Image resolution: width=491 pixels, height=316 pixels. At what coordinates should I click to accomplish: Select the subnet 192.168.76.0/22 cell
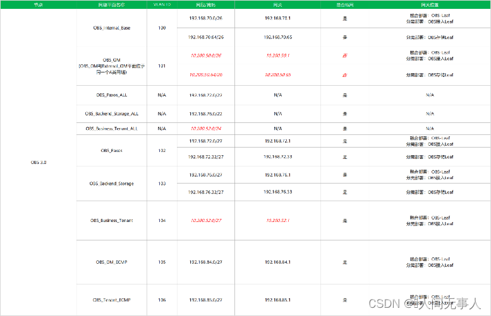click(206, 114)
